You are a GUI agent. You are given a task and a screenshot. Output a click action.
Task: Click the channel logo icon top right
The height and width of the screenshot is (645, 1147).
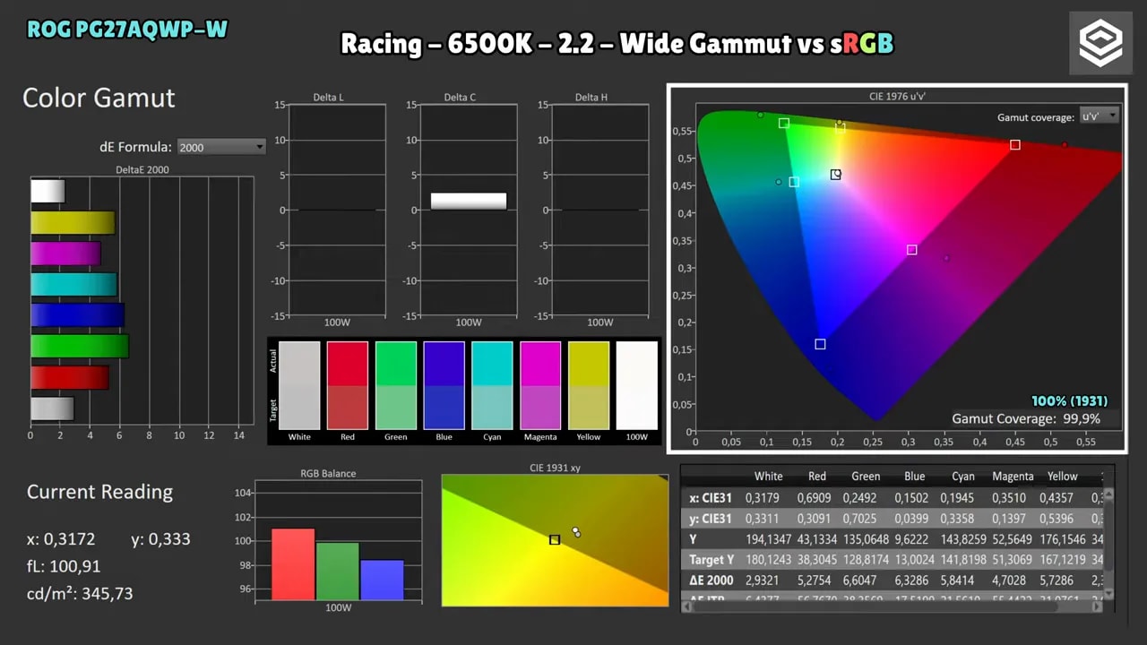tap(1100, 43)
